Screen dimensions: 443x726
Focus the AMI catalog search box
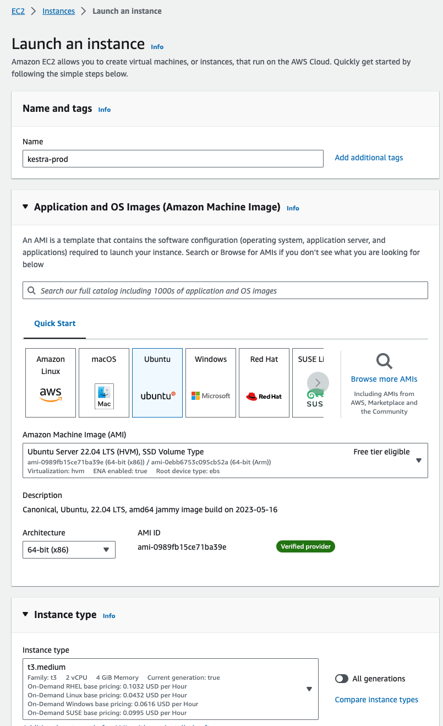(x=225, y=290)
